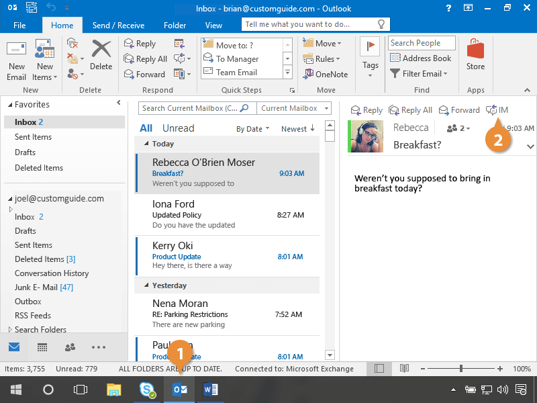Collapse the Today message group
The image size is (537, 403).
[x=146, y=144]
